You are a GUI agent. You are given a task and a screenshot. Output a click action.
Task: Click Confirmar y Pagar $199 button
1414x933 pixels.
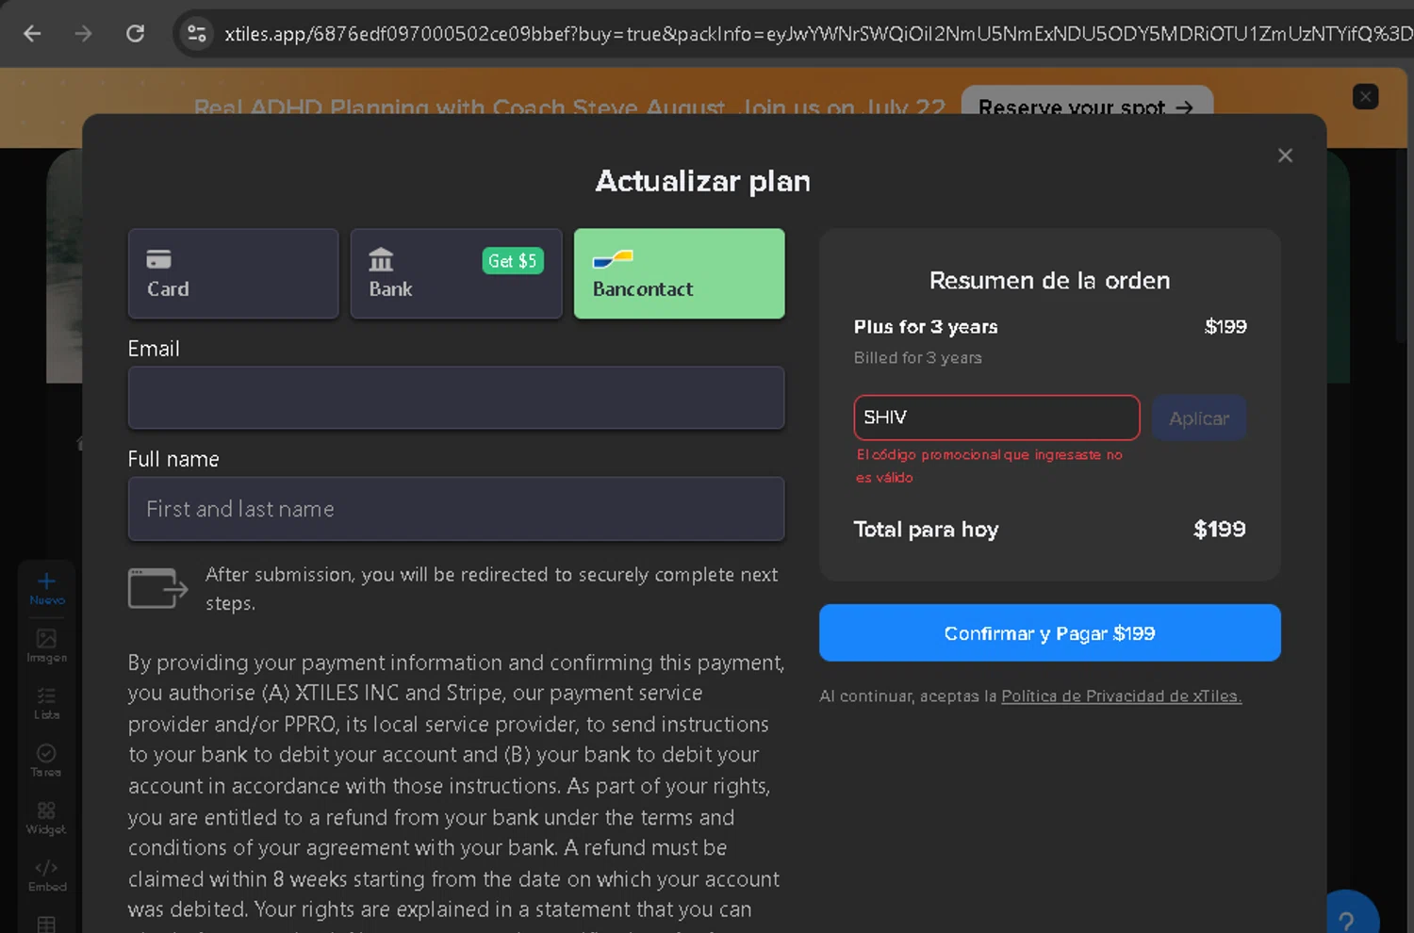[1049, 633]
